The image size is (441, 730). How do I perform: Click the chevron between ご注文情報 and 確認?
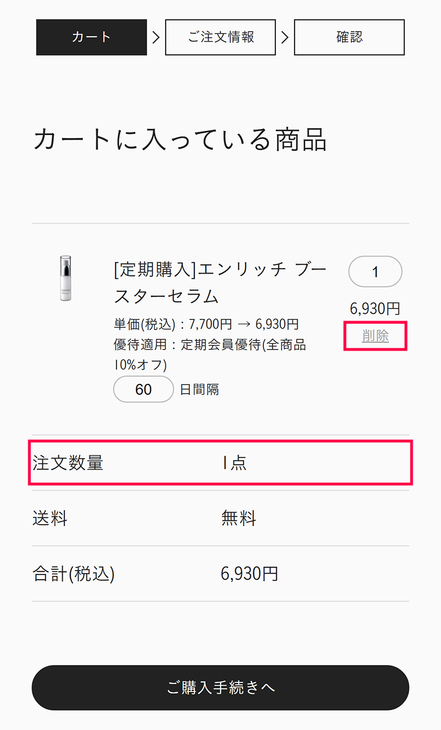pos(285,37)
